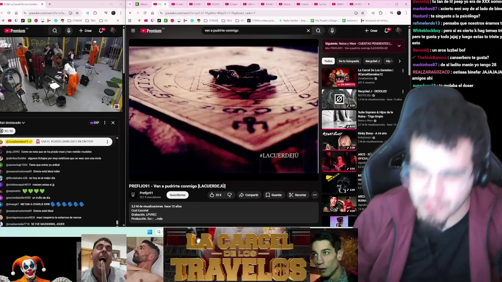
Task: Open notifications bell in left YouTube window
Action: (101, 31)
